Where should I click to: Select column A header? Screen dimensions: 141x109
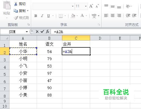click(23, 38)
